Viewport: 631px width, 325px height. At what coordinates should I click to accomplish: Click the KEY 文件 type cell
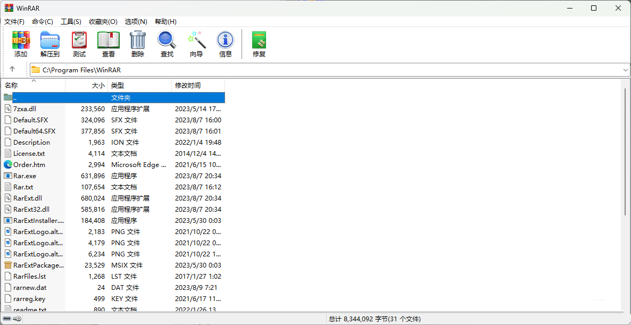pyautogui.click(x=124, y=298)
